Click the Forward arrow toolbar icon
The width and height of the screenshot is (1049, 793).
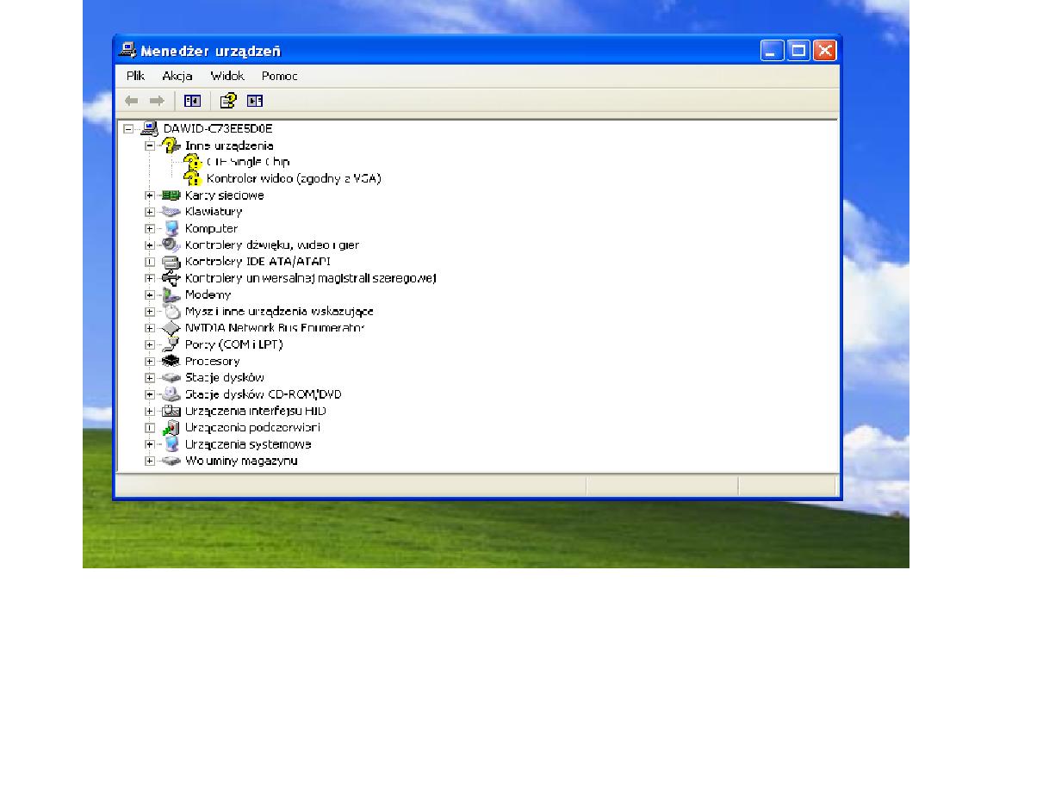point(157,101)
